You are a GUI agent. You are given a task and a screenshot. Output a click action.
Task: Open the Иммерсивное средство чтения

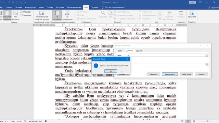42,15
